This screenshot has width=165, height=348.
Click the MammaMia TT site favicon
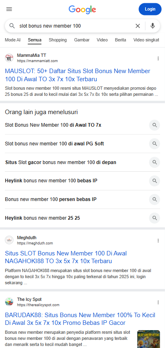pyautogui.click(x=9, y=58)
